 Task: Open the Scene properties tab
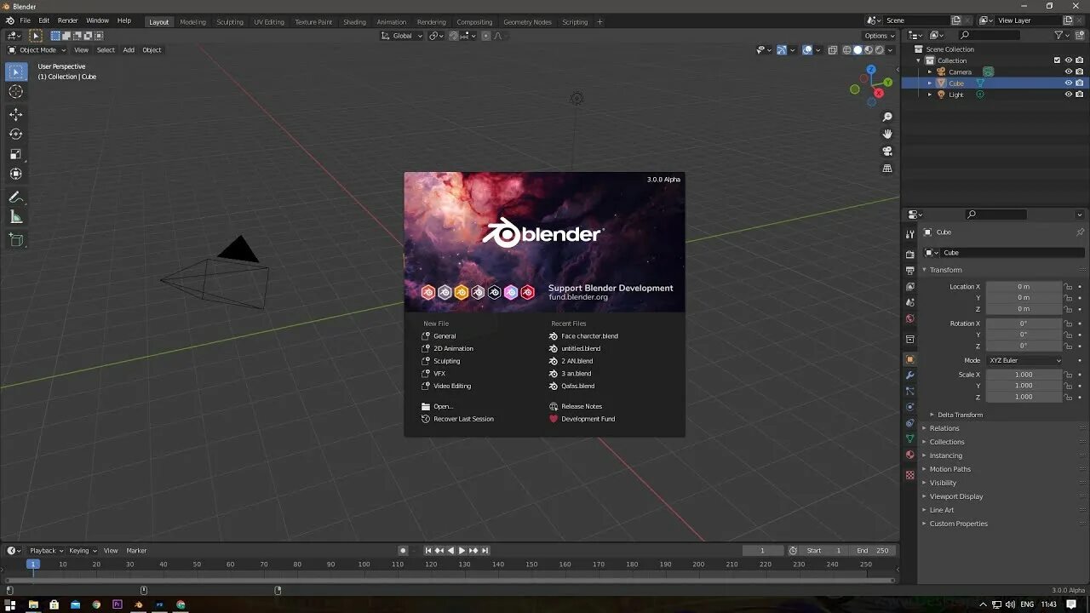point(909,302)
